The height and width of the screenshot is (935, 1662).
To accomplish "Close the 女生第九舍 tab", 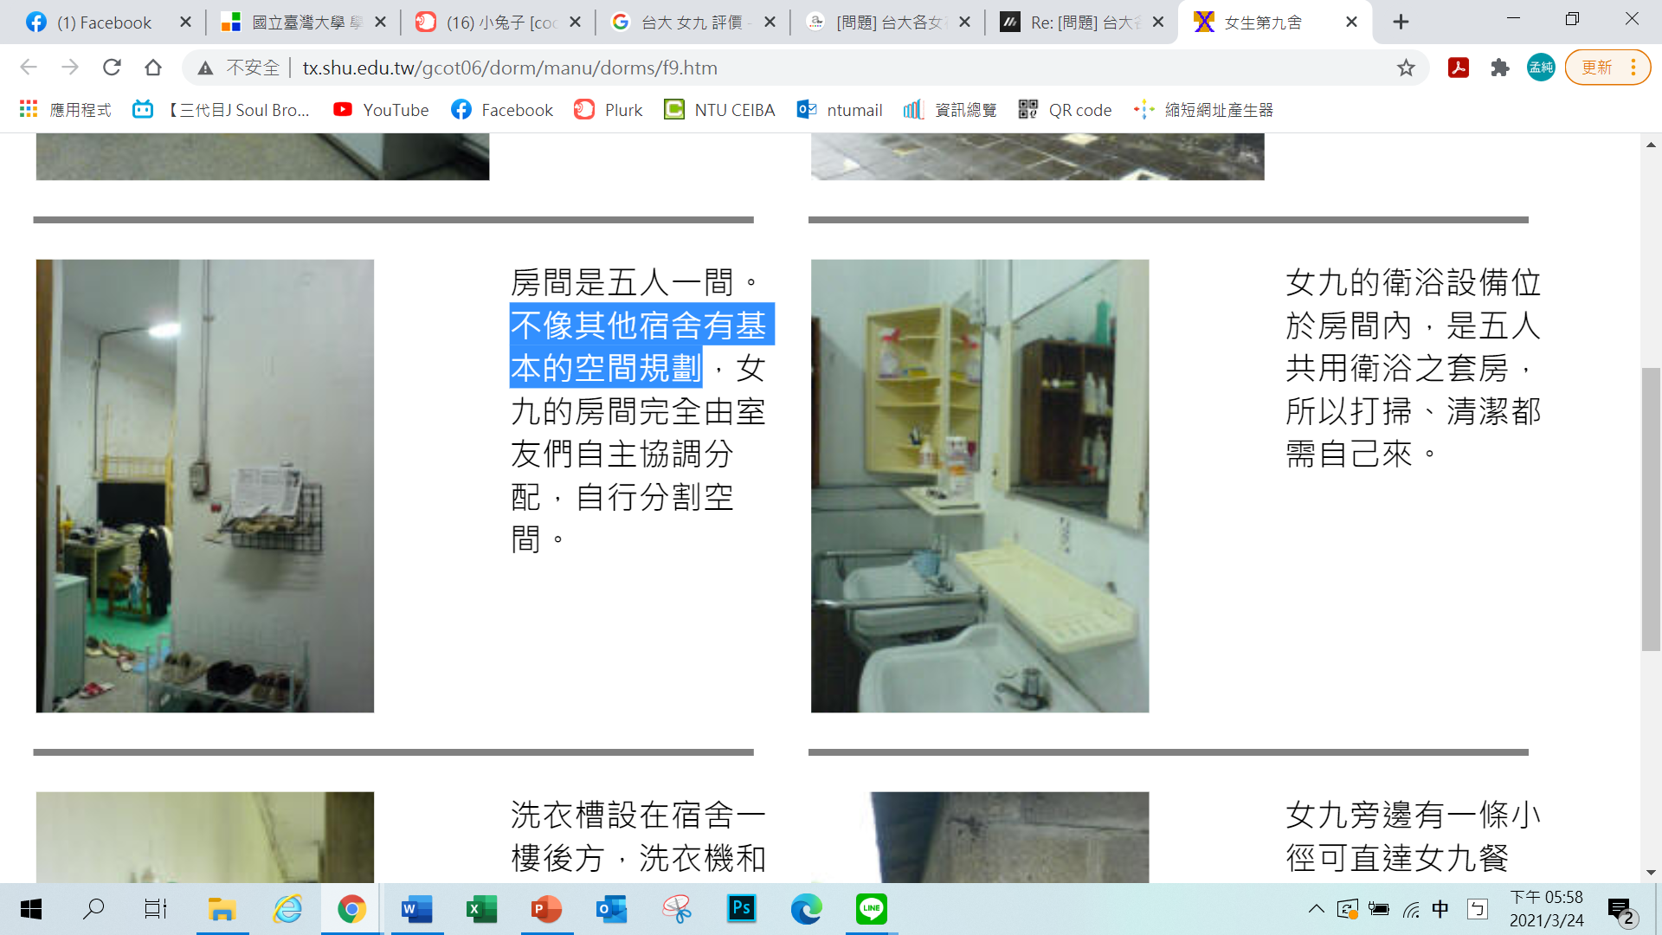I will (x=1351, y=23).
